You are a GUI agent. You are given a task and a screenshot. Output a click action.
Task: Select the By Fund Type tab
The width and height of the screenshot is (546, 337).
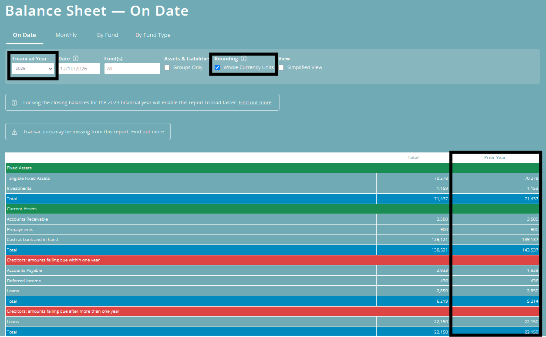(153, 35)
